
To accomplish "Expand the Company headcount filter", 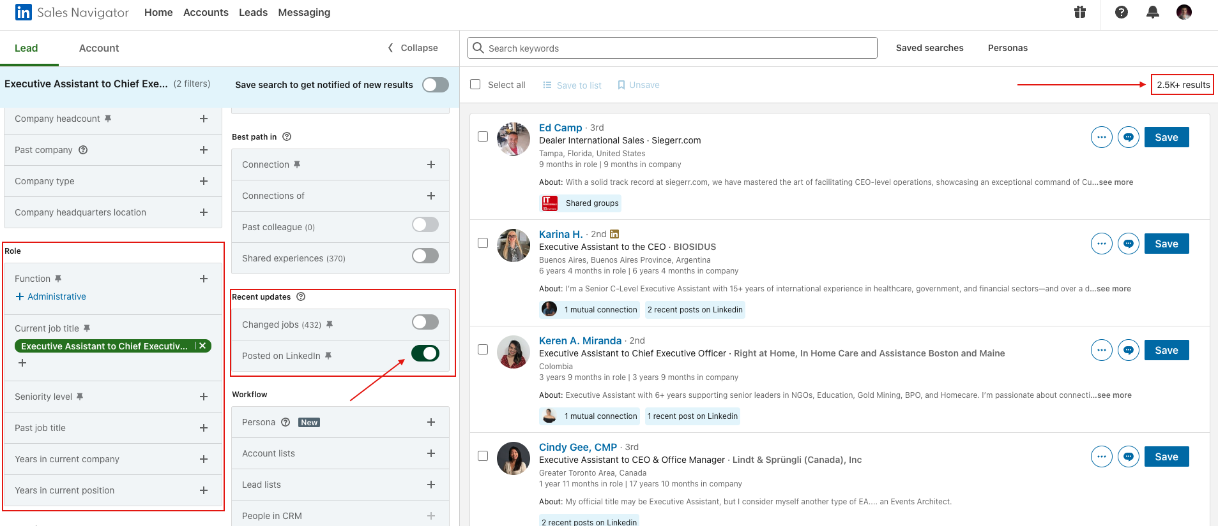I will coord(204,119).
